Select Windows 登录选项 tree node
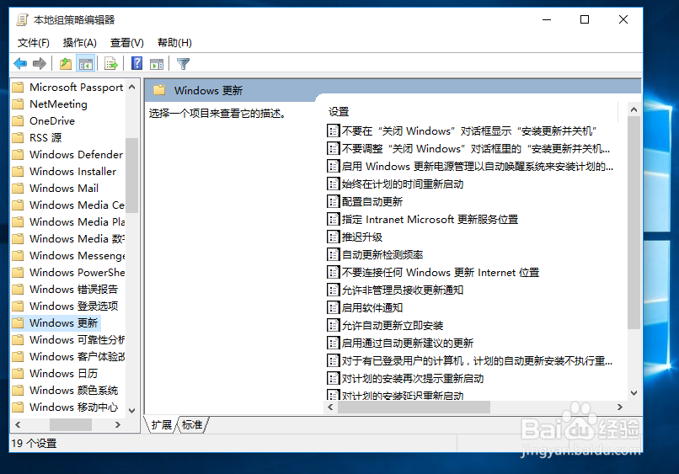The image size is (679, 474). (x=73, y=306)
